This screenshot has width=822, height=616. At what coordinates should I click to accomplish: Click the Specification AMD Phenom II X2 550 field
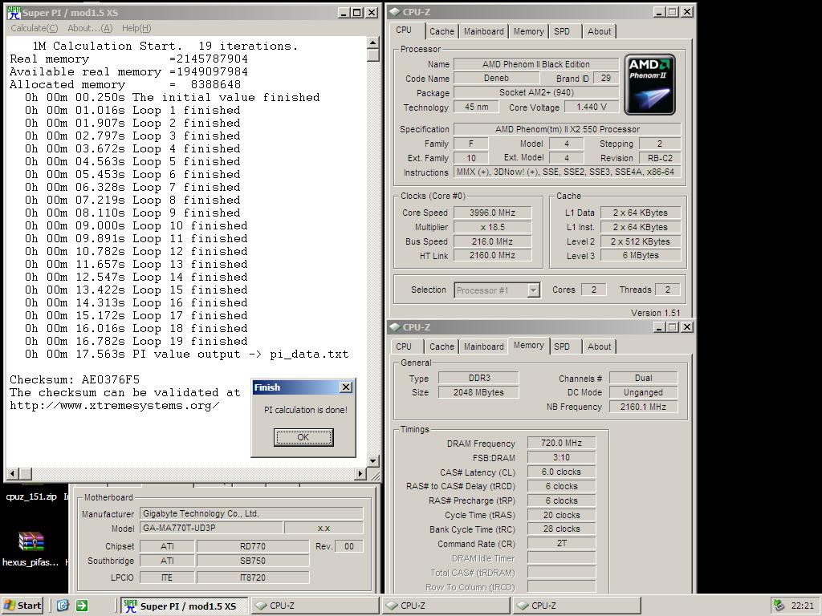(568, 129)
